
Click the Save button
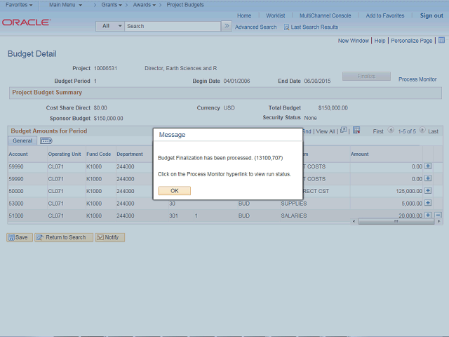click(19, 237)
